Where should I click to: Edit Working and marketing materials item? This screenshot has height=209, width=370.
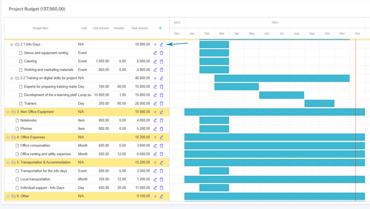[x=155, y=70]
